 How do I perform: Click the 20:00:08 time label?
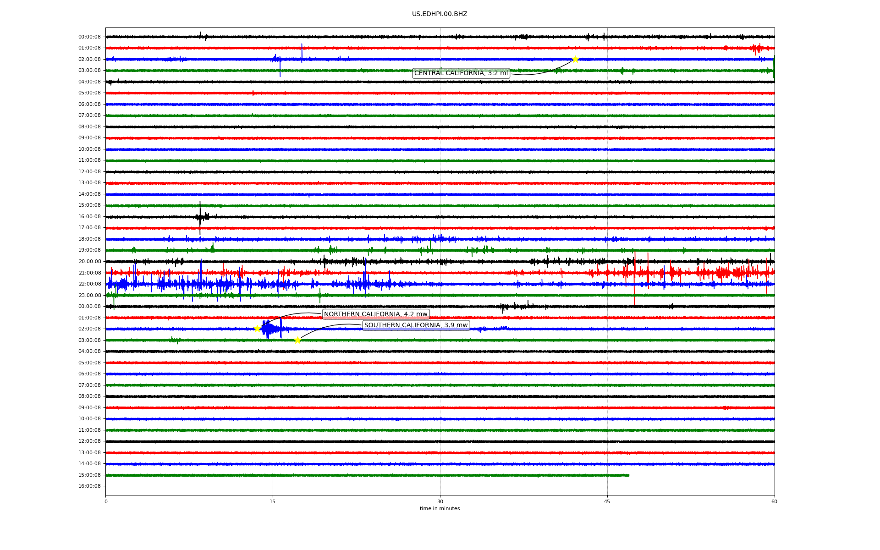[x=89, y=262]
